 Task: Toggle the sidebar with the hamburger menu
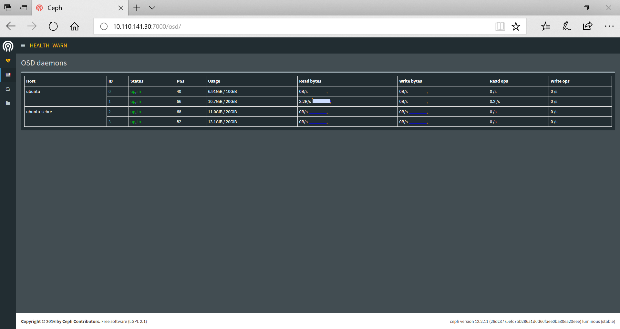[x=23, y=45]
